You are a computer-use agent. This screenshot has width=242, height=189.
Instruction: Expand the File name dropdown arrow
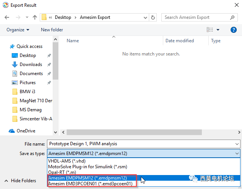(237, 144)
